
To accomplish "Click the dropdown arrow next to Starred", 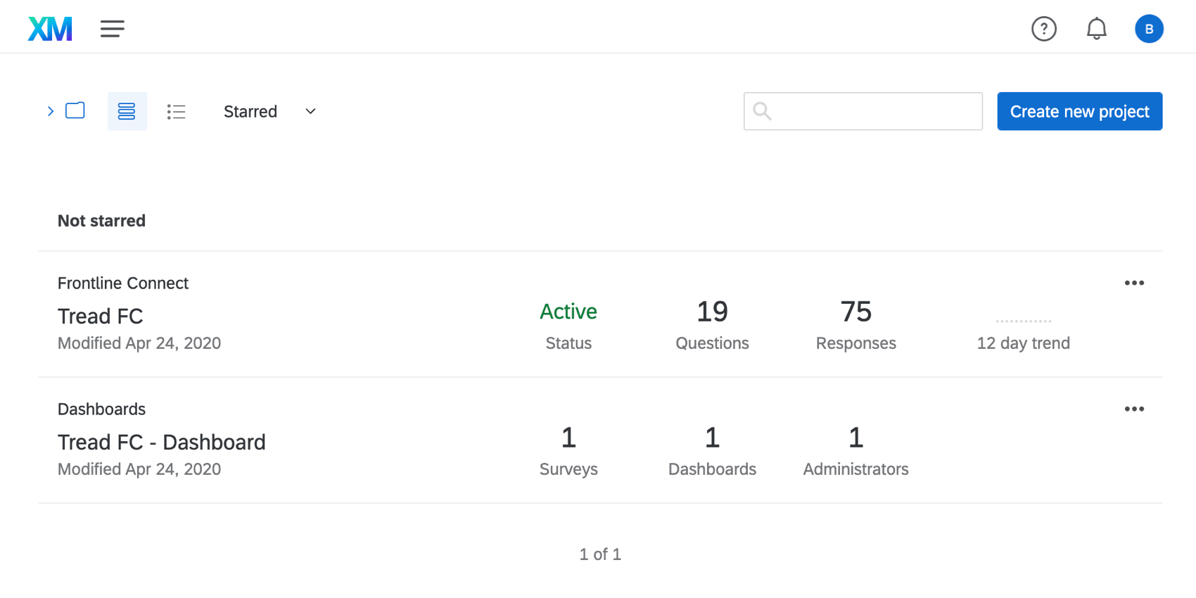I will point(310,111).
